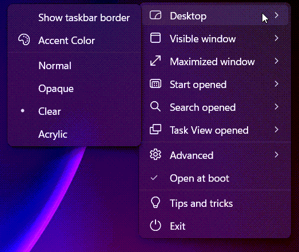This screenshot has width=299, height=252.
Task: Click the Tips lightbulb icon
Action: [156, 202]
